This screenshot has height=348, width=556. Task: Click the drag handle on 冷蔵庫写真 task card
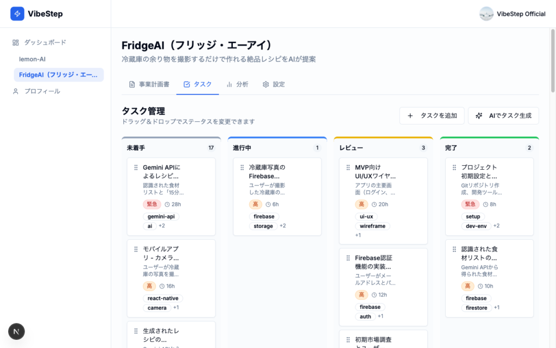(x=242, y=167)
